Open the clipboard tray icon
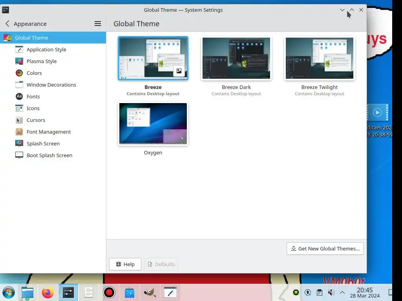This screenshot has width=402, height=301. point(320,292)
